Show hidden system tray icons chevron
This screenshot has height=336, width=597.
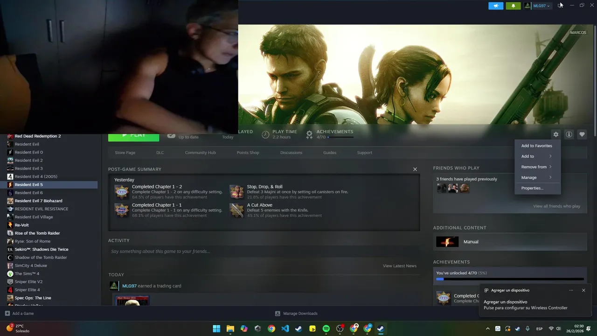(488, 329)
